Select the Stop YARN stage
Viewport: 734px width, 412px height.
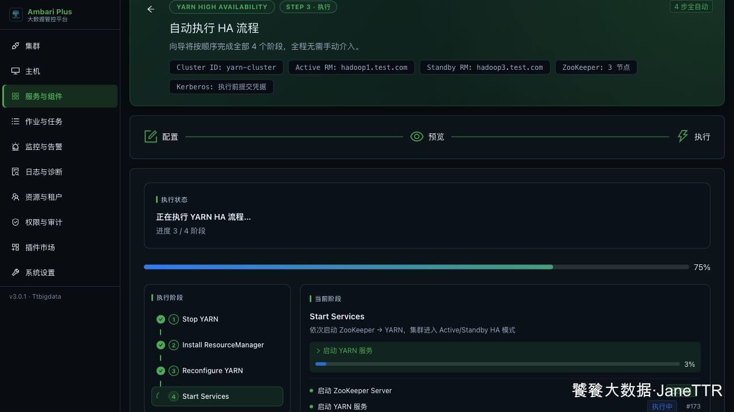point(217,319)
